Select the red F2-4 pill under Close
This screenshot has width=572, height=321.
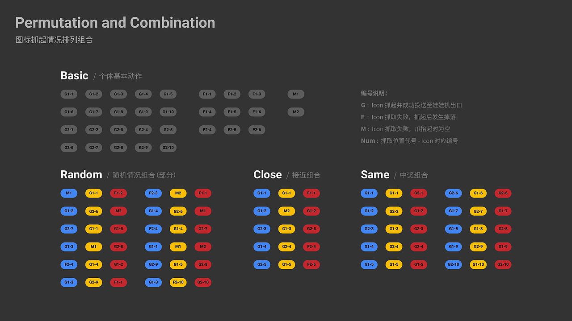pyautogui.click(x=311, y=247)
